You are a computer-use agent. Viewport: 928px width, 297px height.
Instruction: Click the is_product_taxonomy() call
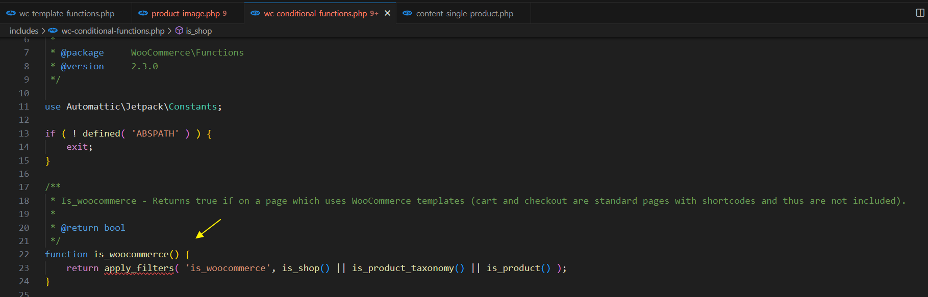coord(408,268)
